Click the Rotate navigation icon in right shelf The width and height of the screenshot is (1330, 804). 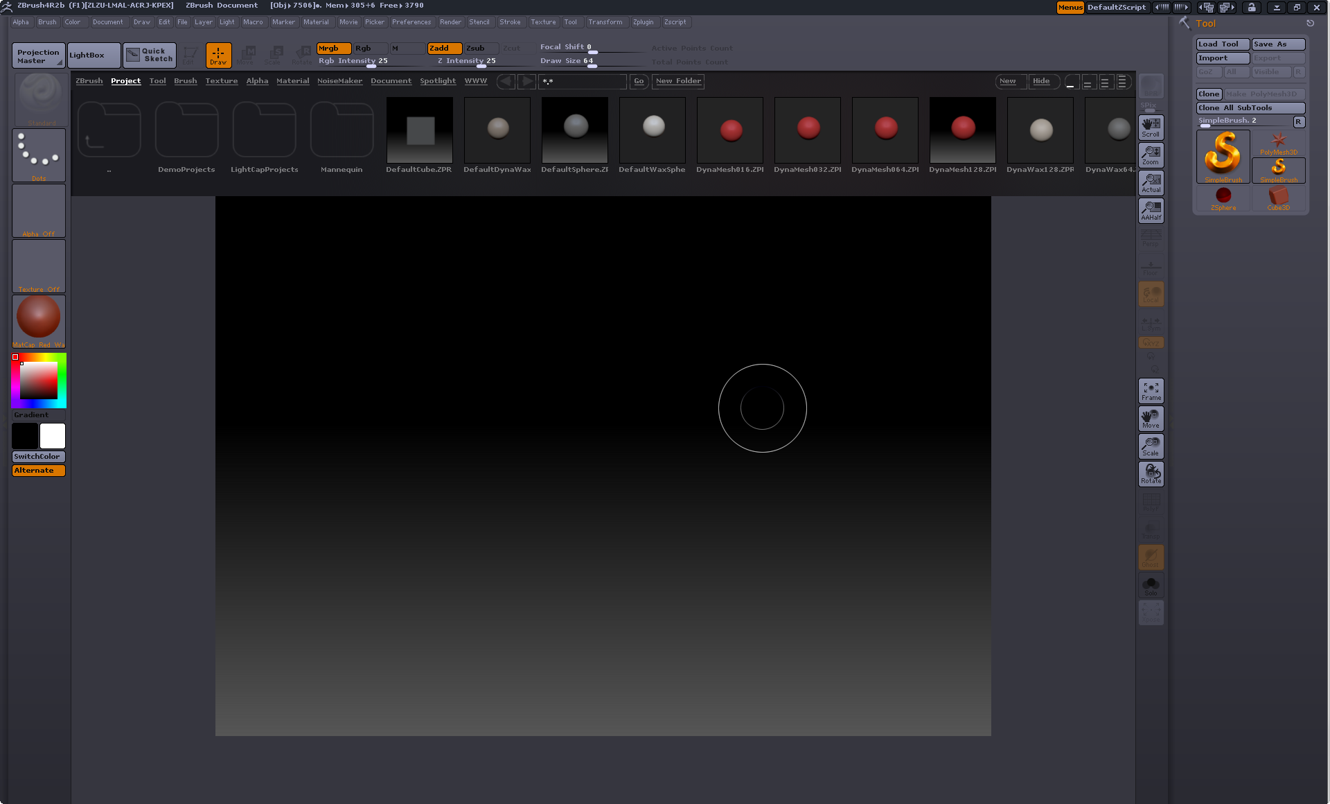click(1151, 474)
